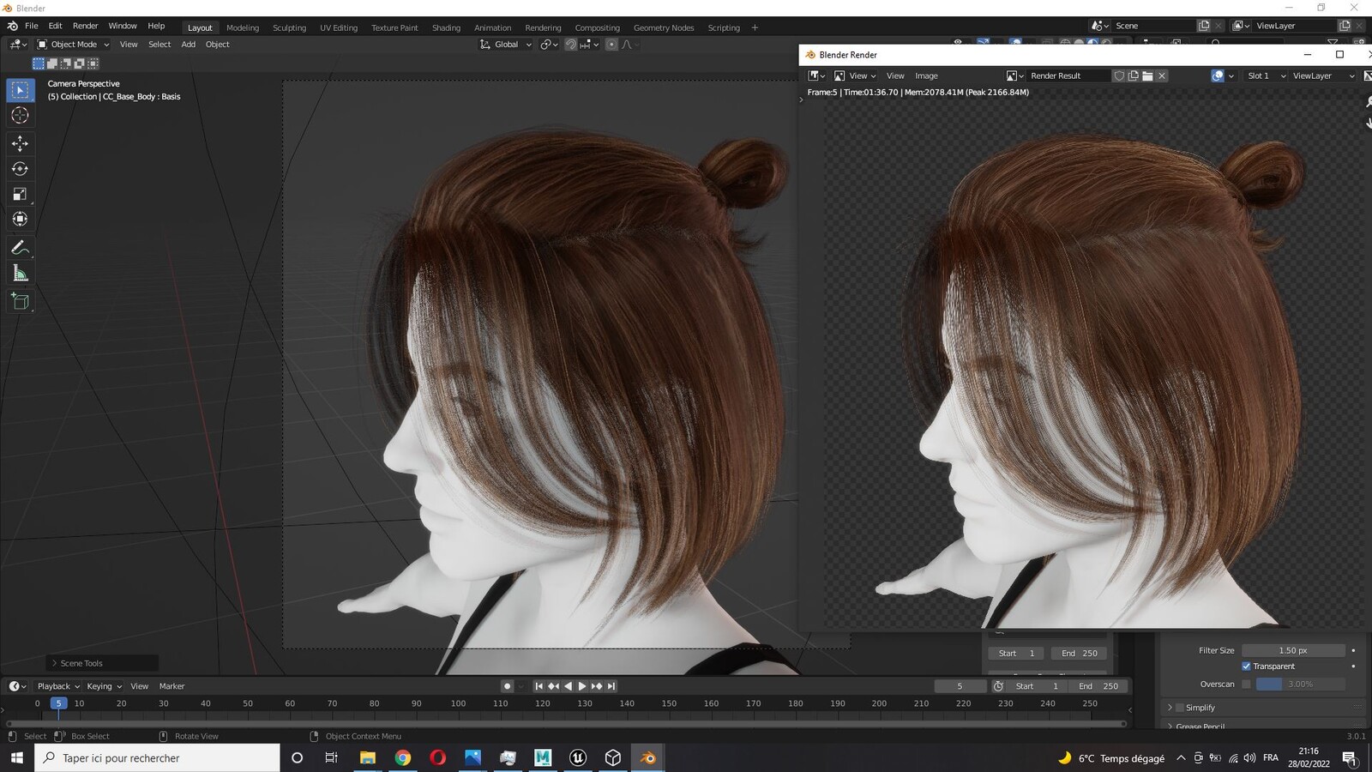This screenshot has width=1372, height=772.
Task: Uncheck the Transparent film checkbox
Action: 1246,666
